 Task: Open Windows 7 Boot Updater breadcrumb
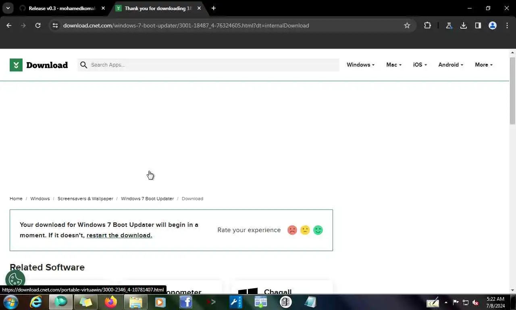coord(147,199)
